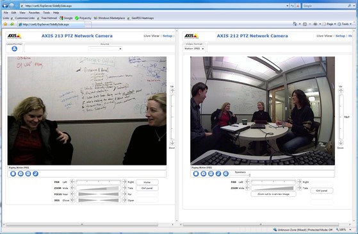Open the Tools menu in menu bar
This screenshot has height=234, width=358.
(46, 13)
